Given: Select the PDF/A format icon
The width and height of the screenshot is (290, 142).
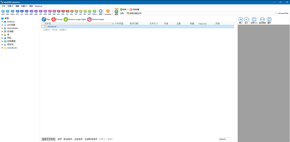Looking at the screenshot, I should click(94, 12).
